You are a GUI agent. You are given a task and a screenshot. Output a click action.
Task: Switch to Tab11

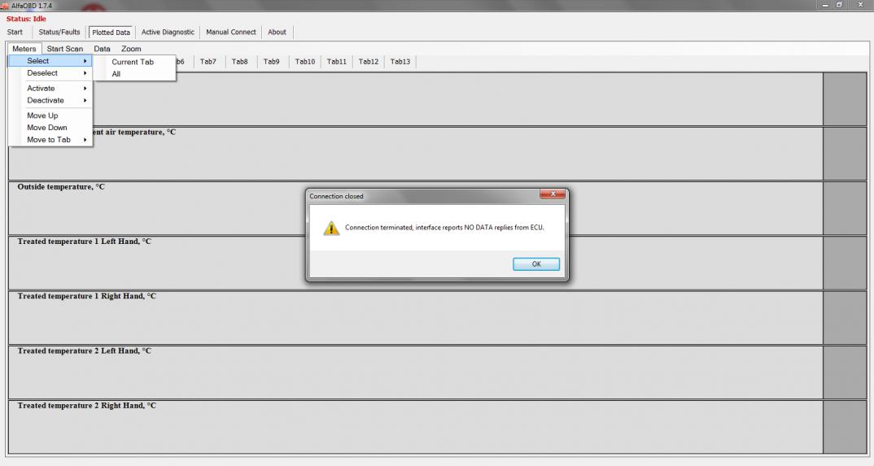click(337, 61)
